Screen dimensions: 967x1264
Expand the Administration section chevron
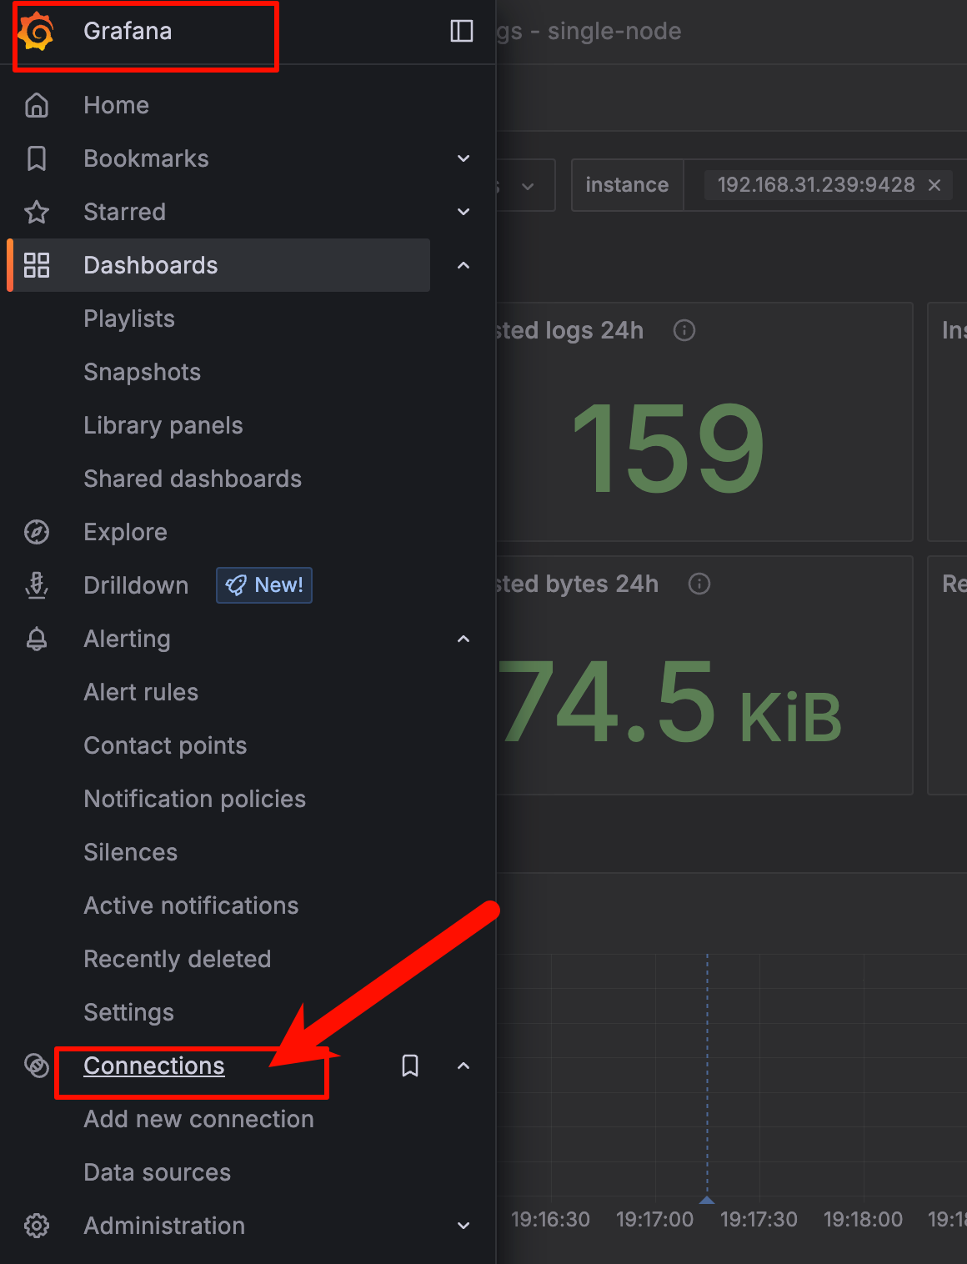463,1226
